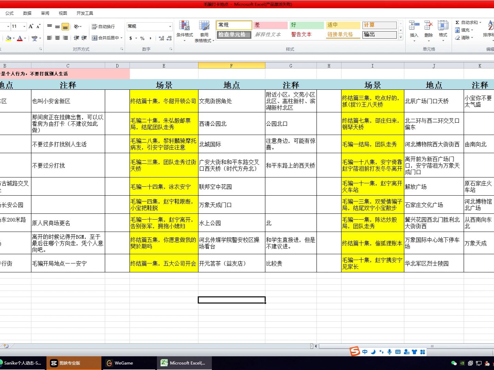Image resolution: width=494 pixels, height=370 pixels.
Task: Apply the 计算 calculation cell style
Action: (379, 25)
